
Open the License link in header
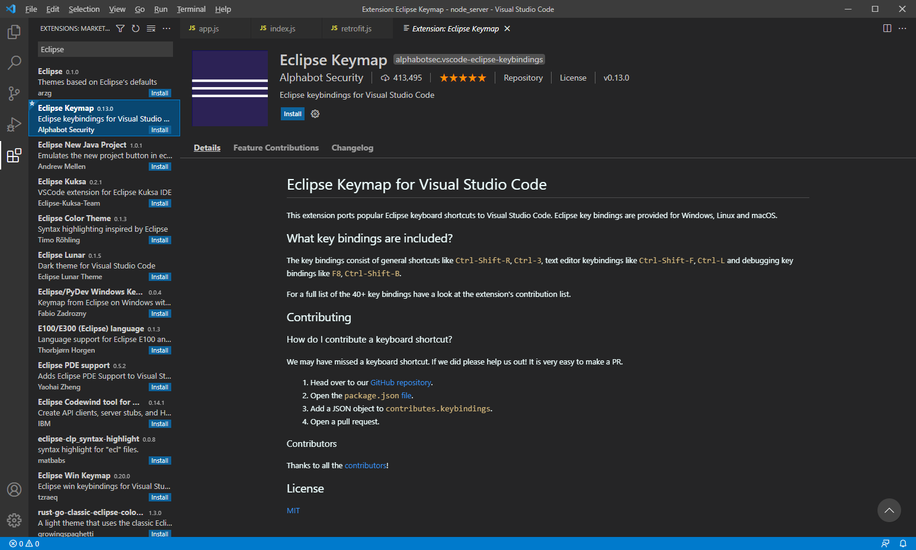573,78
